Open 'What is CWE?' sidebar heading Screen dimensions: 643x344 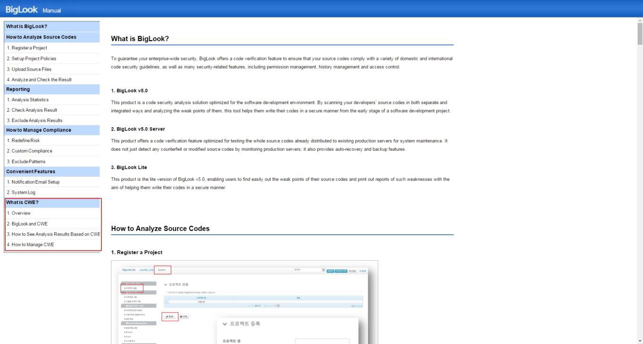point(52,203)
